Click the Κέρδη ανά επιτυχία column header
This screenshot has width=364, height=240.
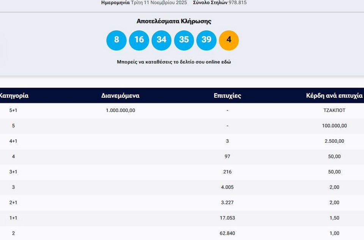(334, 96)
